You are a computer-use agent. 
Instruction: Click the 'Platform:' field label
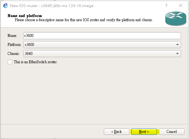tap(14, 45)
